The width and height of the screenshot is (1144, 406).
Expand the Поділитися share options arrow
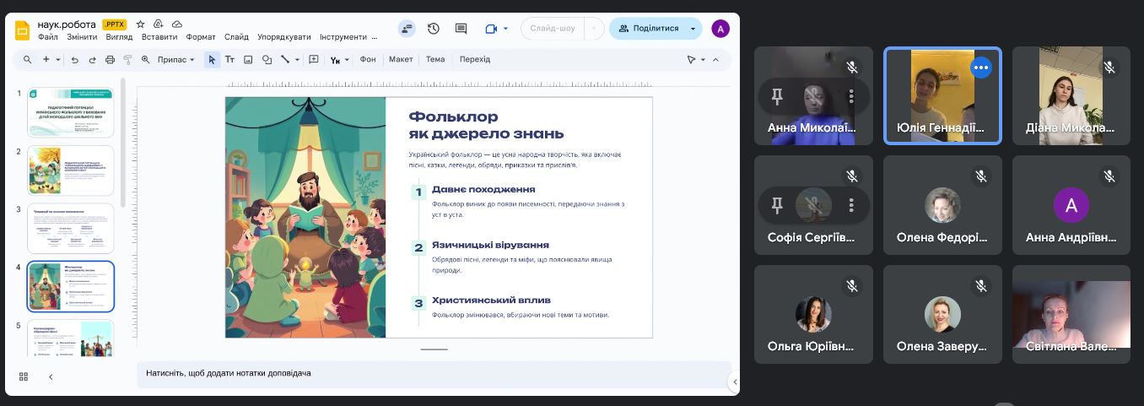tap(693, 29)
